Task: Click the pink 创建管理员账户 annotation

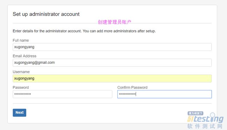Action: tap(115, 22)
